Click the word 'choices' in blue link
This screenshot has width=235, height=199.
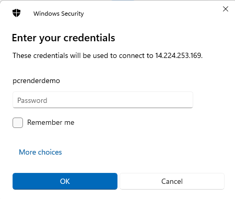tap(50, 152)
